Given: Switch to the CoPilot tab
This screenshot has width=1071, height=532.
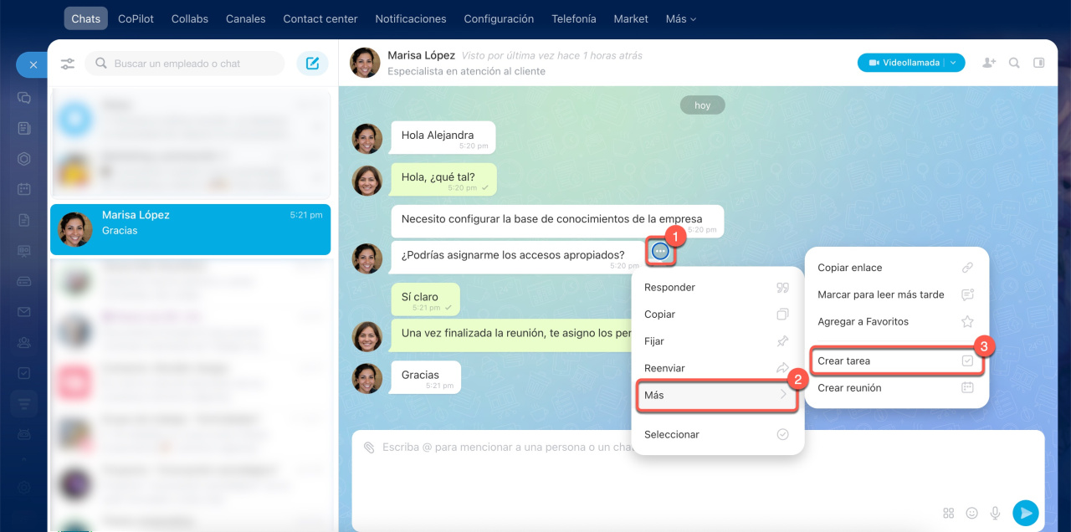Looking at the screenshot, I should point(136,18).
